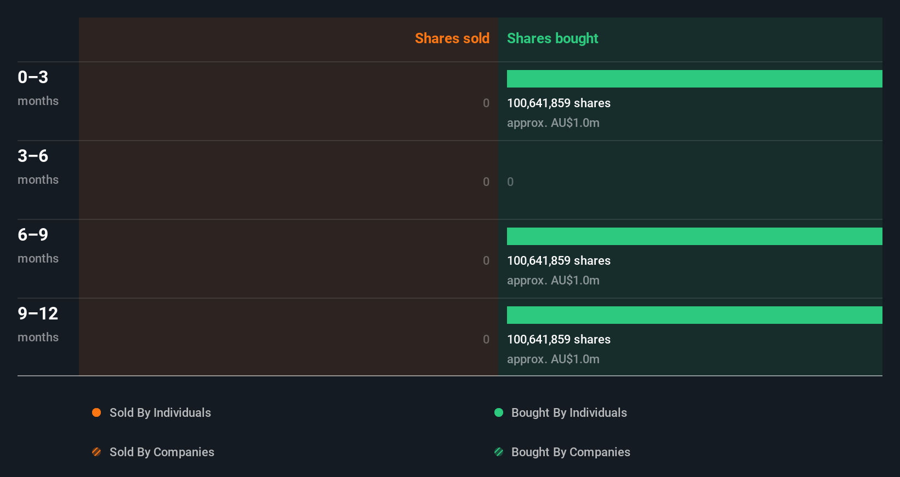Click the green bar for 9–12 months
The width and height of the screenshot is (900, 477).
point(694,315)
